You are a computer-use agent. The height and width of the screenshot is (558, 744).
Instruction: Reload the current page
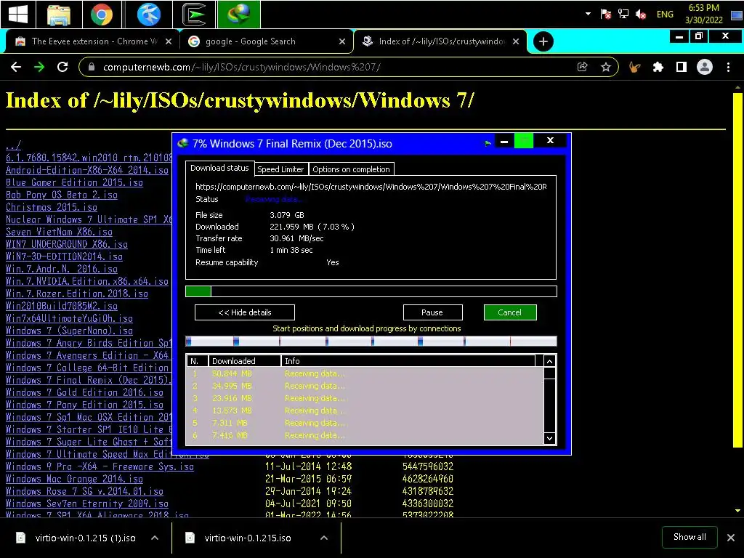tap(62, 67)
